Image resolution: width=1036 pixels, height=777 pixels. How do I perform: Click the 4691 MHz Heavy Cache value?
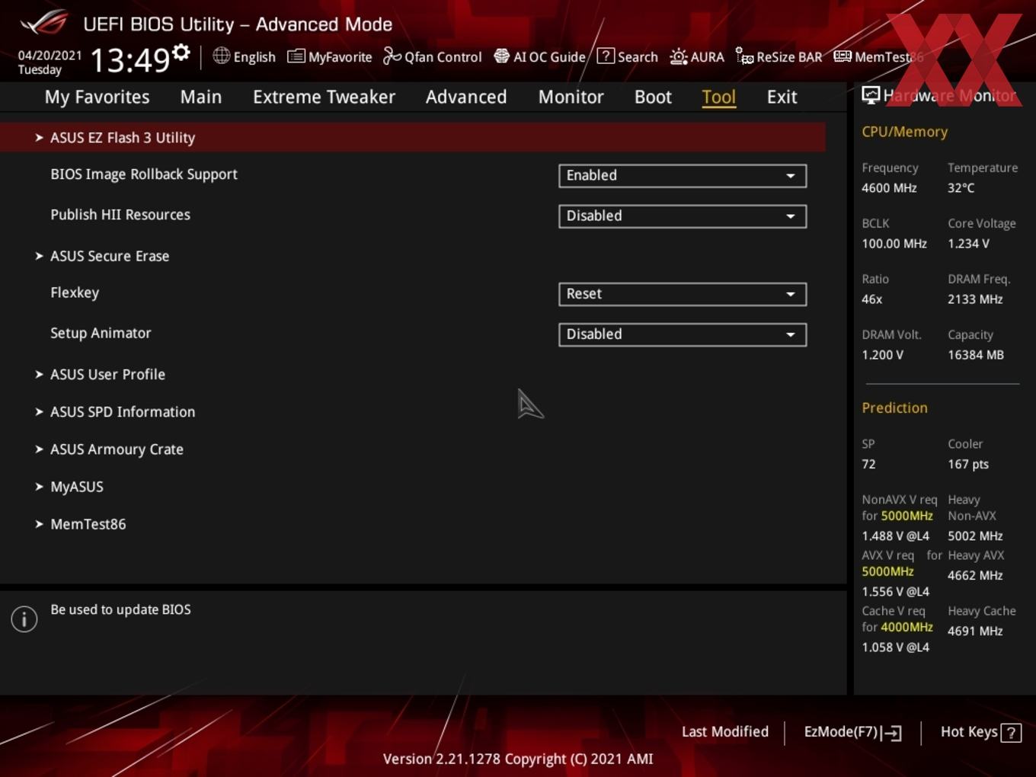tap(975, 631)
